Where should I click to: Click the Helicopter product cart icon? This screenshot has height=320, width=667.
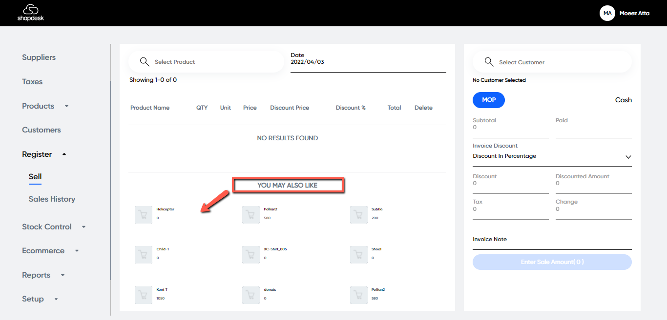(144, 215)
